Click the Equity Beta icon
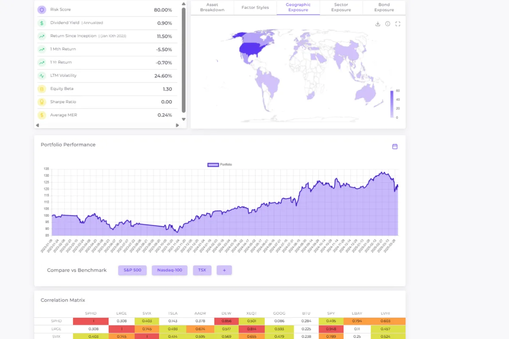The height and width of the screenshot is (339, 509). coord(42,89)
